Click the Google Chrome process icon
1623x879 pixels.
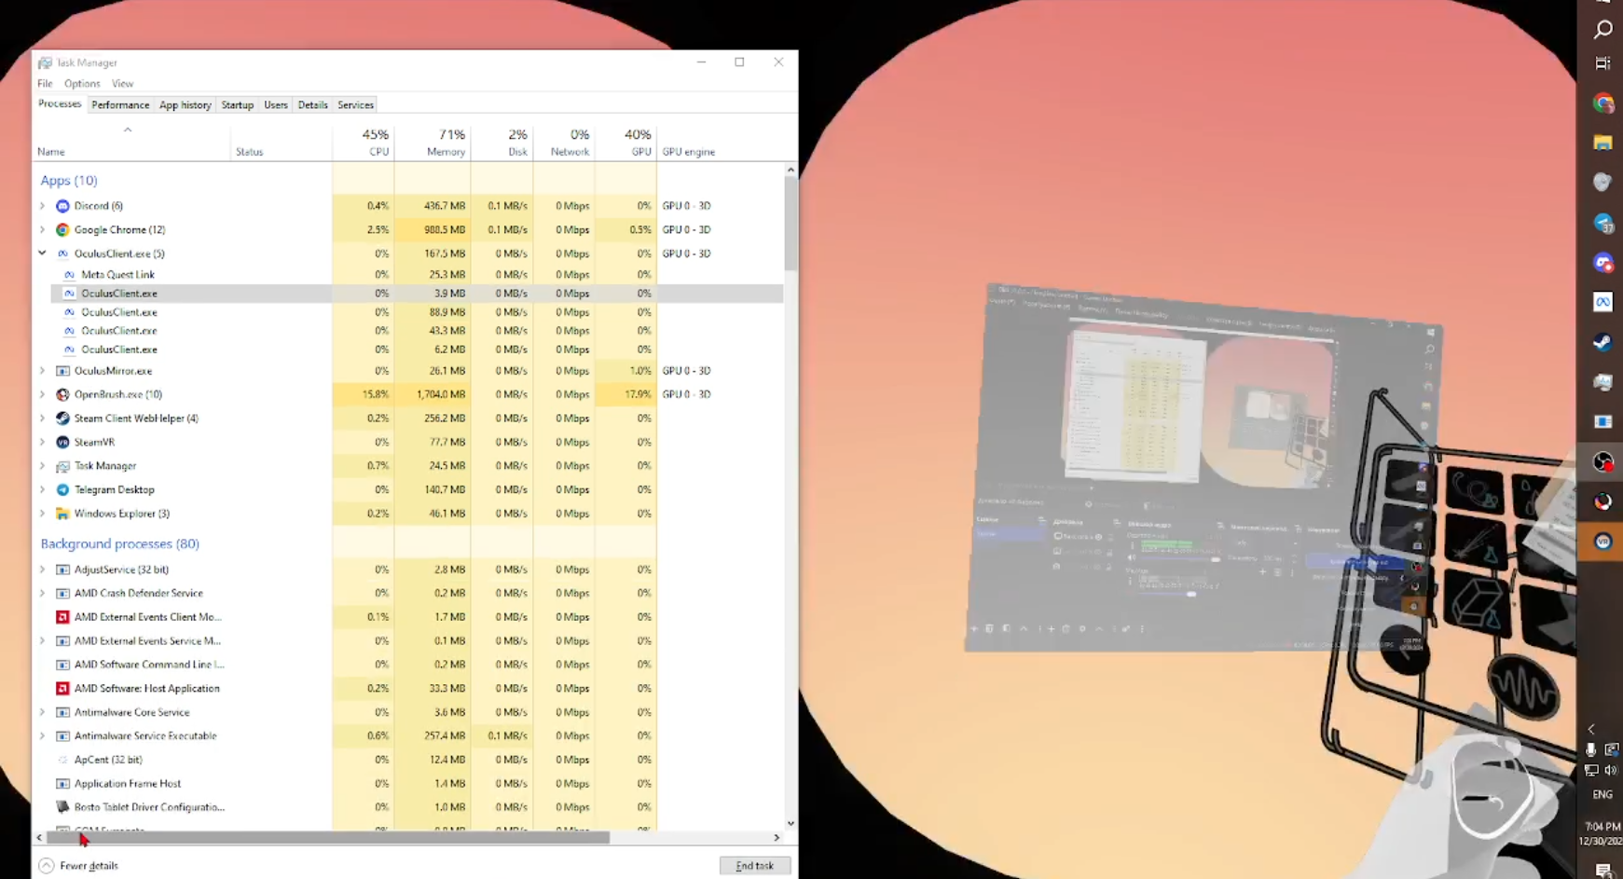[62, 229]
